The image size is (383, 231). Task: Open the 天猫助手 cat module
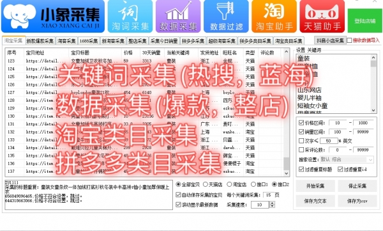click(322, 16)
